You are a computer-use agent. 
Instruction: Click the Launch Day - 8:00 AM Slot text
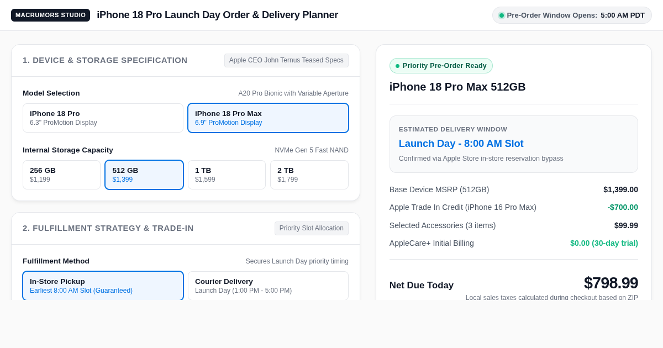pos(461,144)
